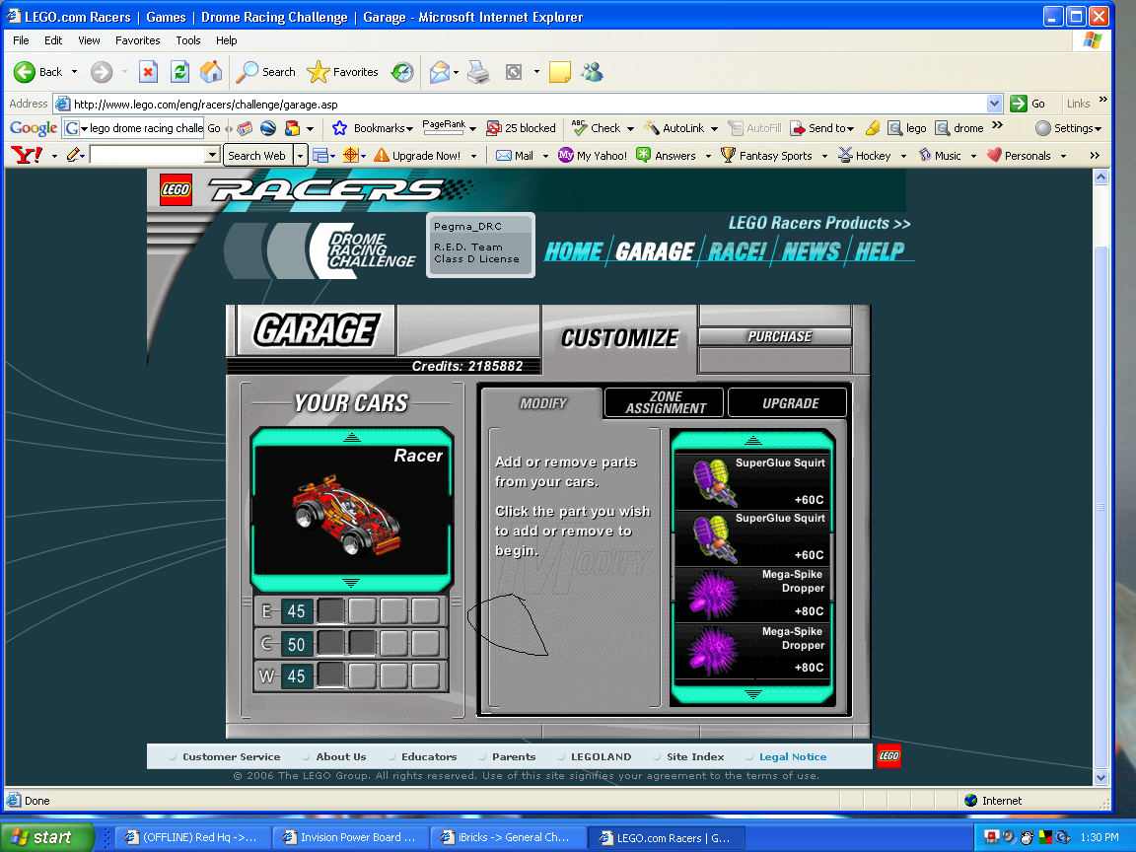Click the Fantasy Sports icon on Yahoo toolbar

(x=726, y=155)
